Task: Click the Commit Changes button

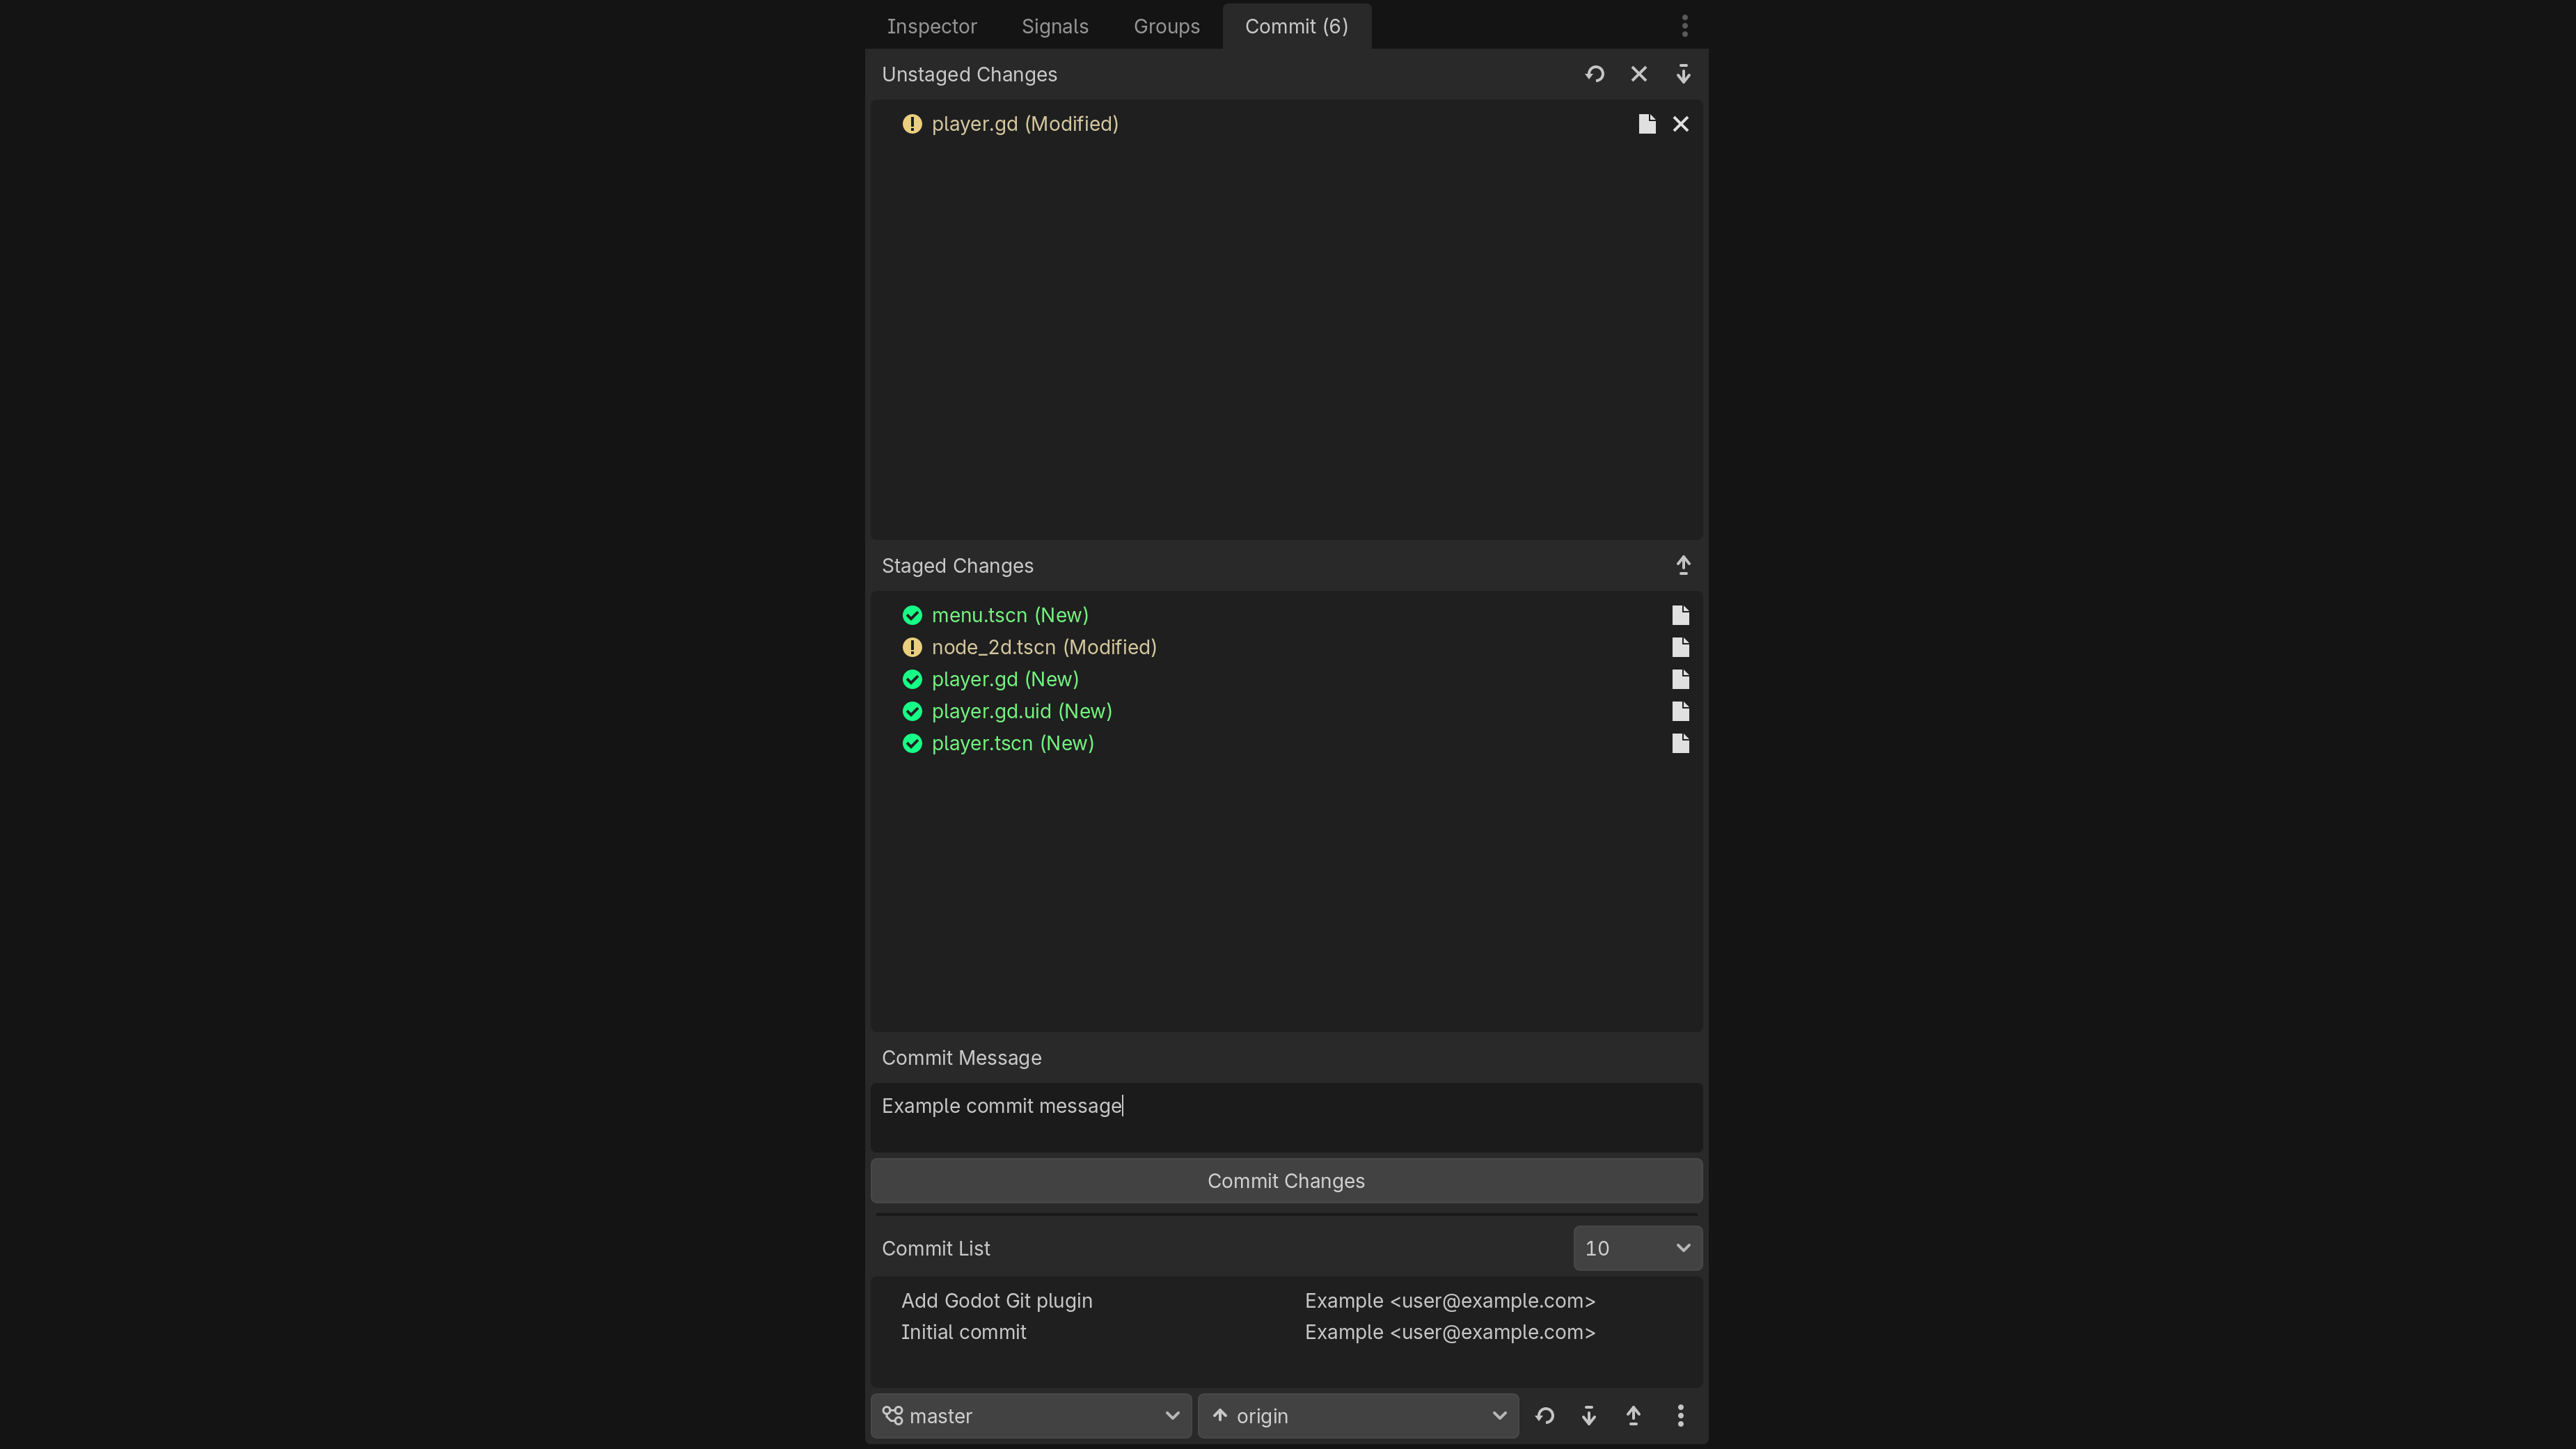Action: pyautogui.click(x=1286, y=1181)
